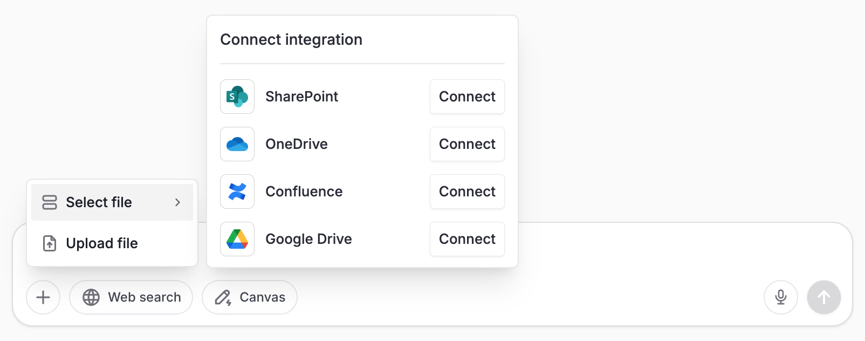
Task: Click the Confluence logo icon
Action: (237, 192)
